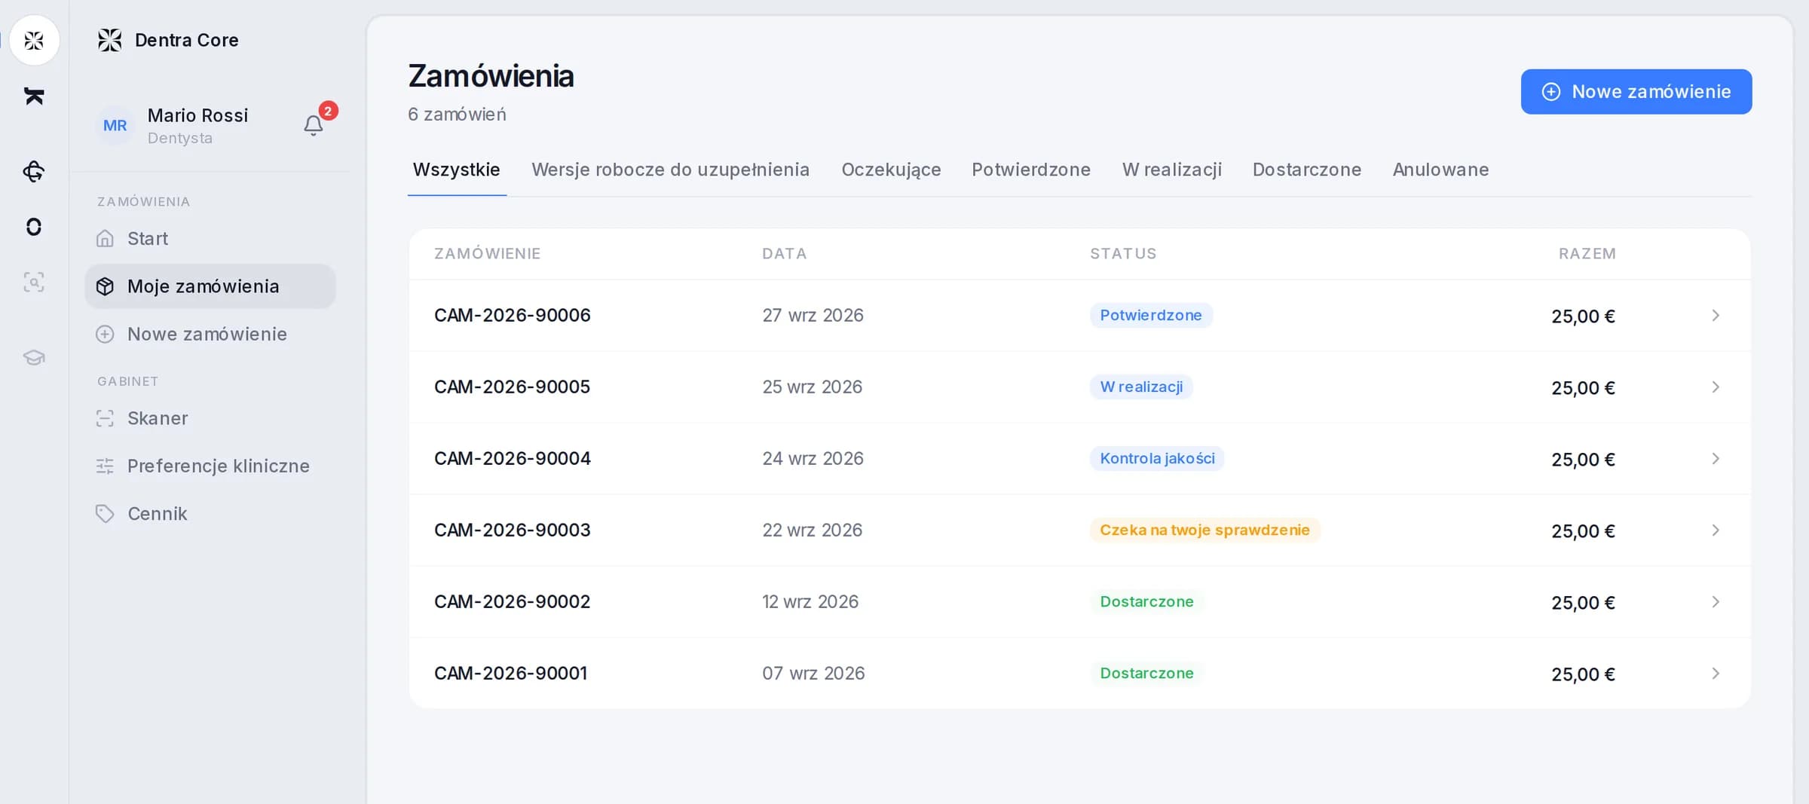The width and height of the screenshot is (1809, 804).
Task: Expand order CAM-2026-90004 via its chevron
Action: 1716,458
